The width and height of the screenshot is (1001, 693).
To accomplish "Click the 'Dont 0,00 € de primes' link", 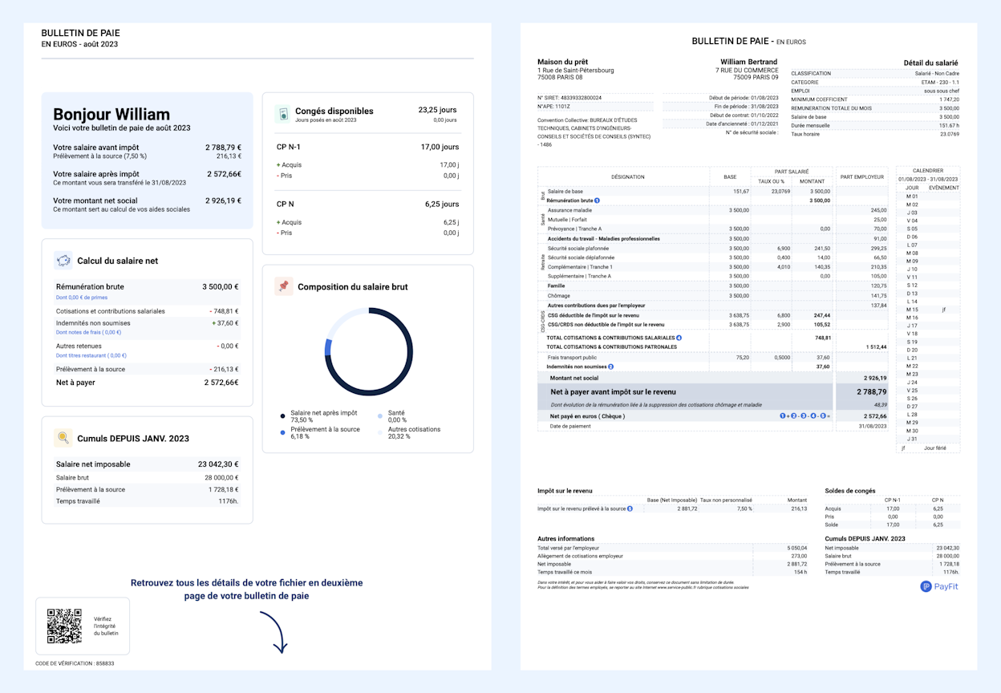I will click(82, 298).
